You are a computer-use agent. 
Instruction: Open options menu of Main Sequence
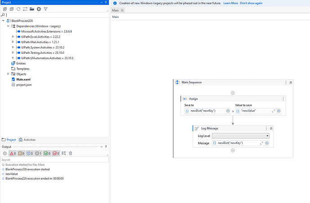[x=286, y=82]
